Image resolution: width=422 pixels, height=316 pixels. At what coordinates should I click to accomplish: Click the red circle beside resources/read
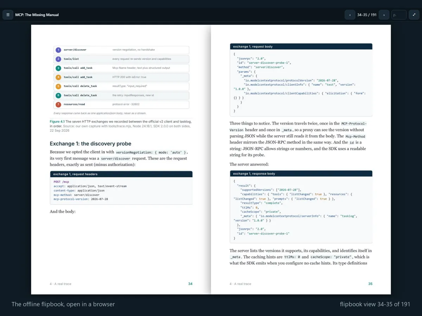coord(58,105)
